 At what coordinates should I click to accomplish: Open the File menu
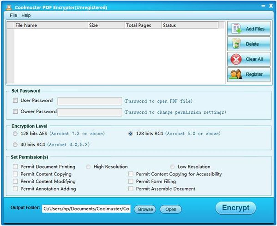tap(13, 15)
